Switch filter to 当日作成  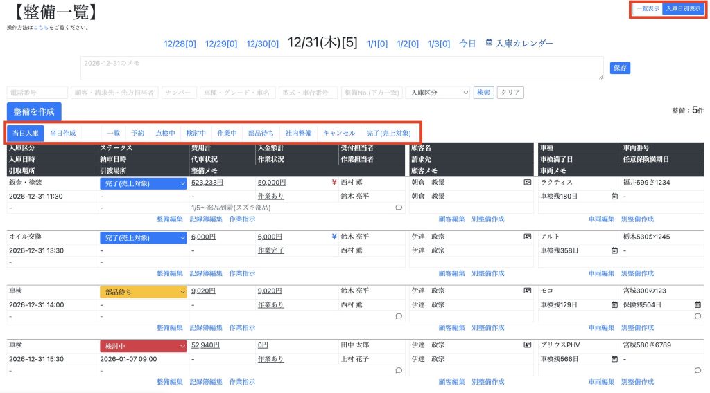[x=62, y=133]
